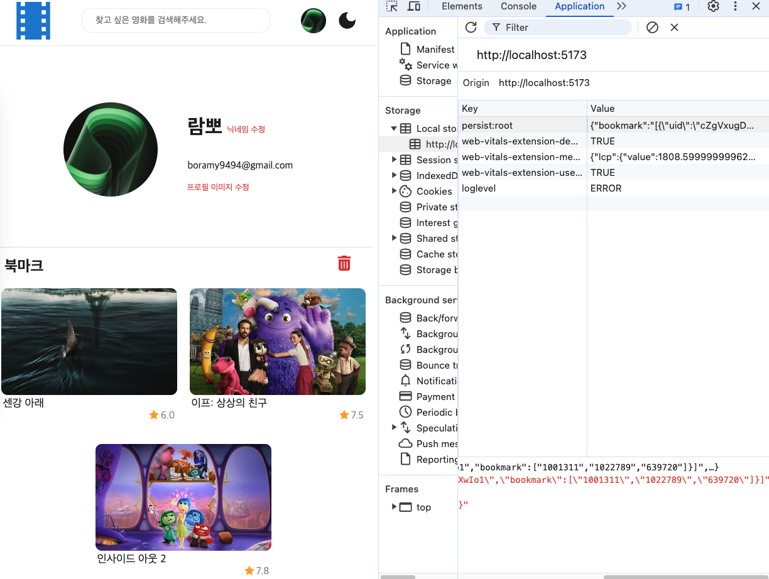Open Private state tokens item
Screen dimensions: 769x579
428,207
